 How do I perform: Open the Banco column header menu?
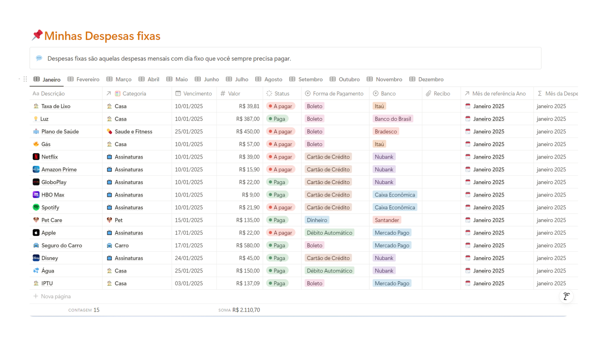coord(388,94)
